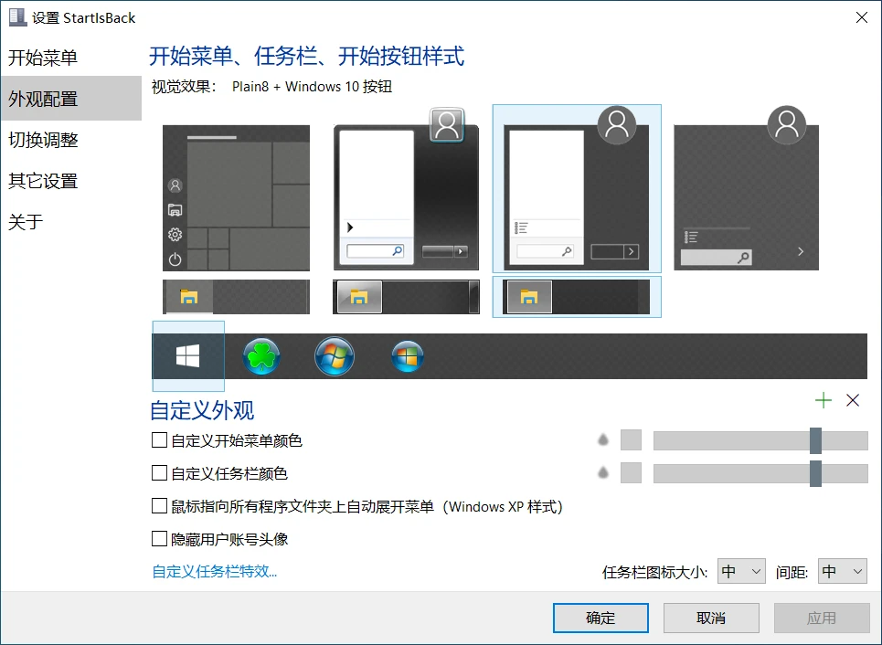
Task: Switch to the 开始菜单 tab
Action: pyautogui.click(x=43, y=58)
